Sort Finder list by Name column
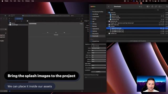The width and height of the screenshot is (168, 94). point(112,10)
